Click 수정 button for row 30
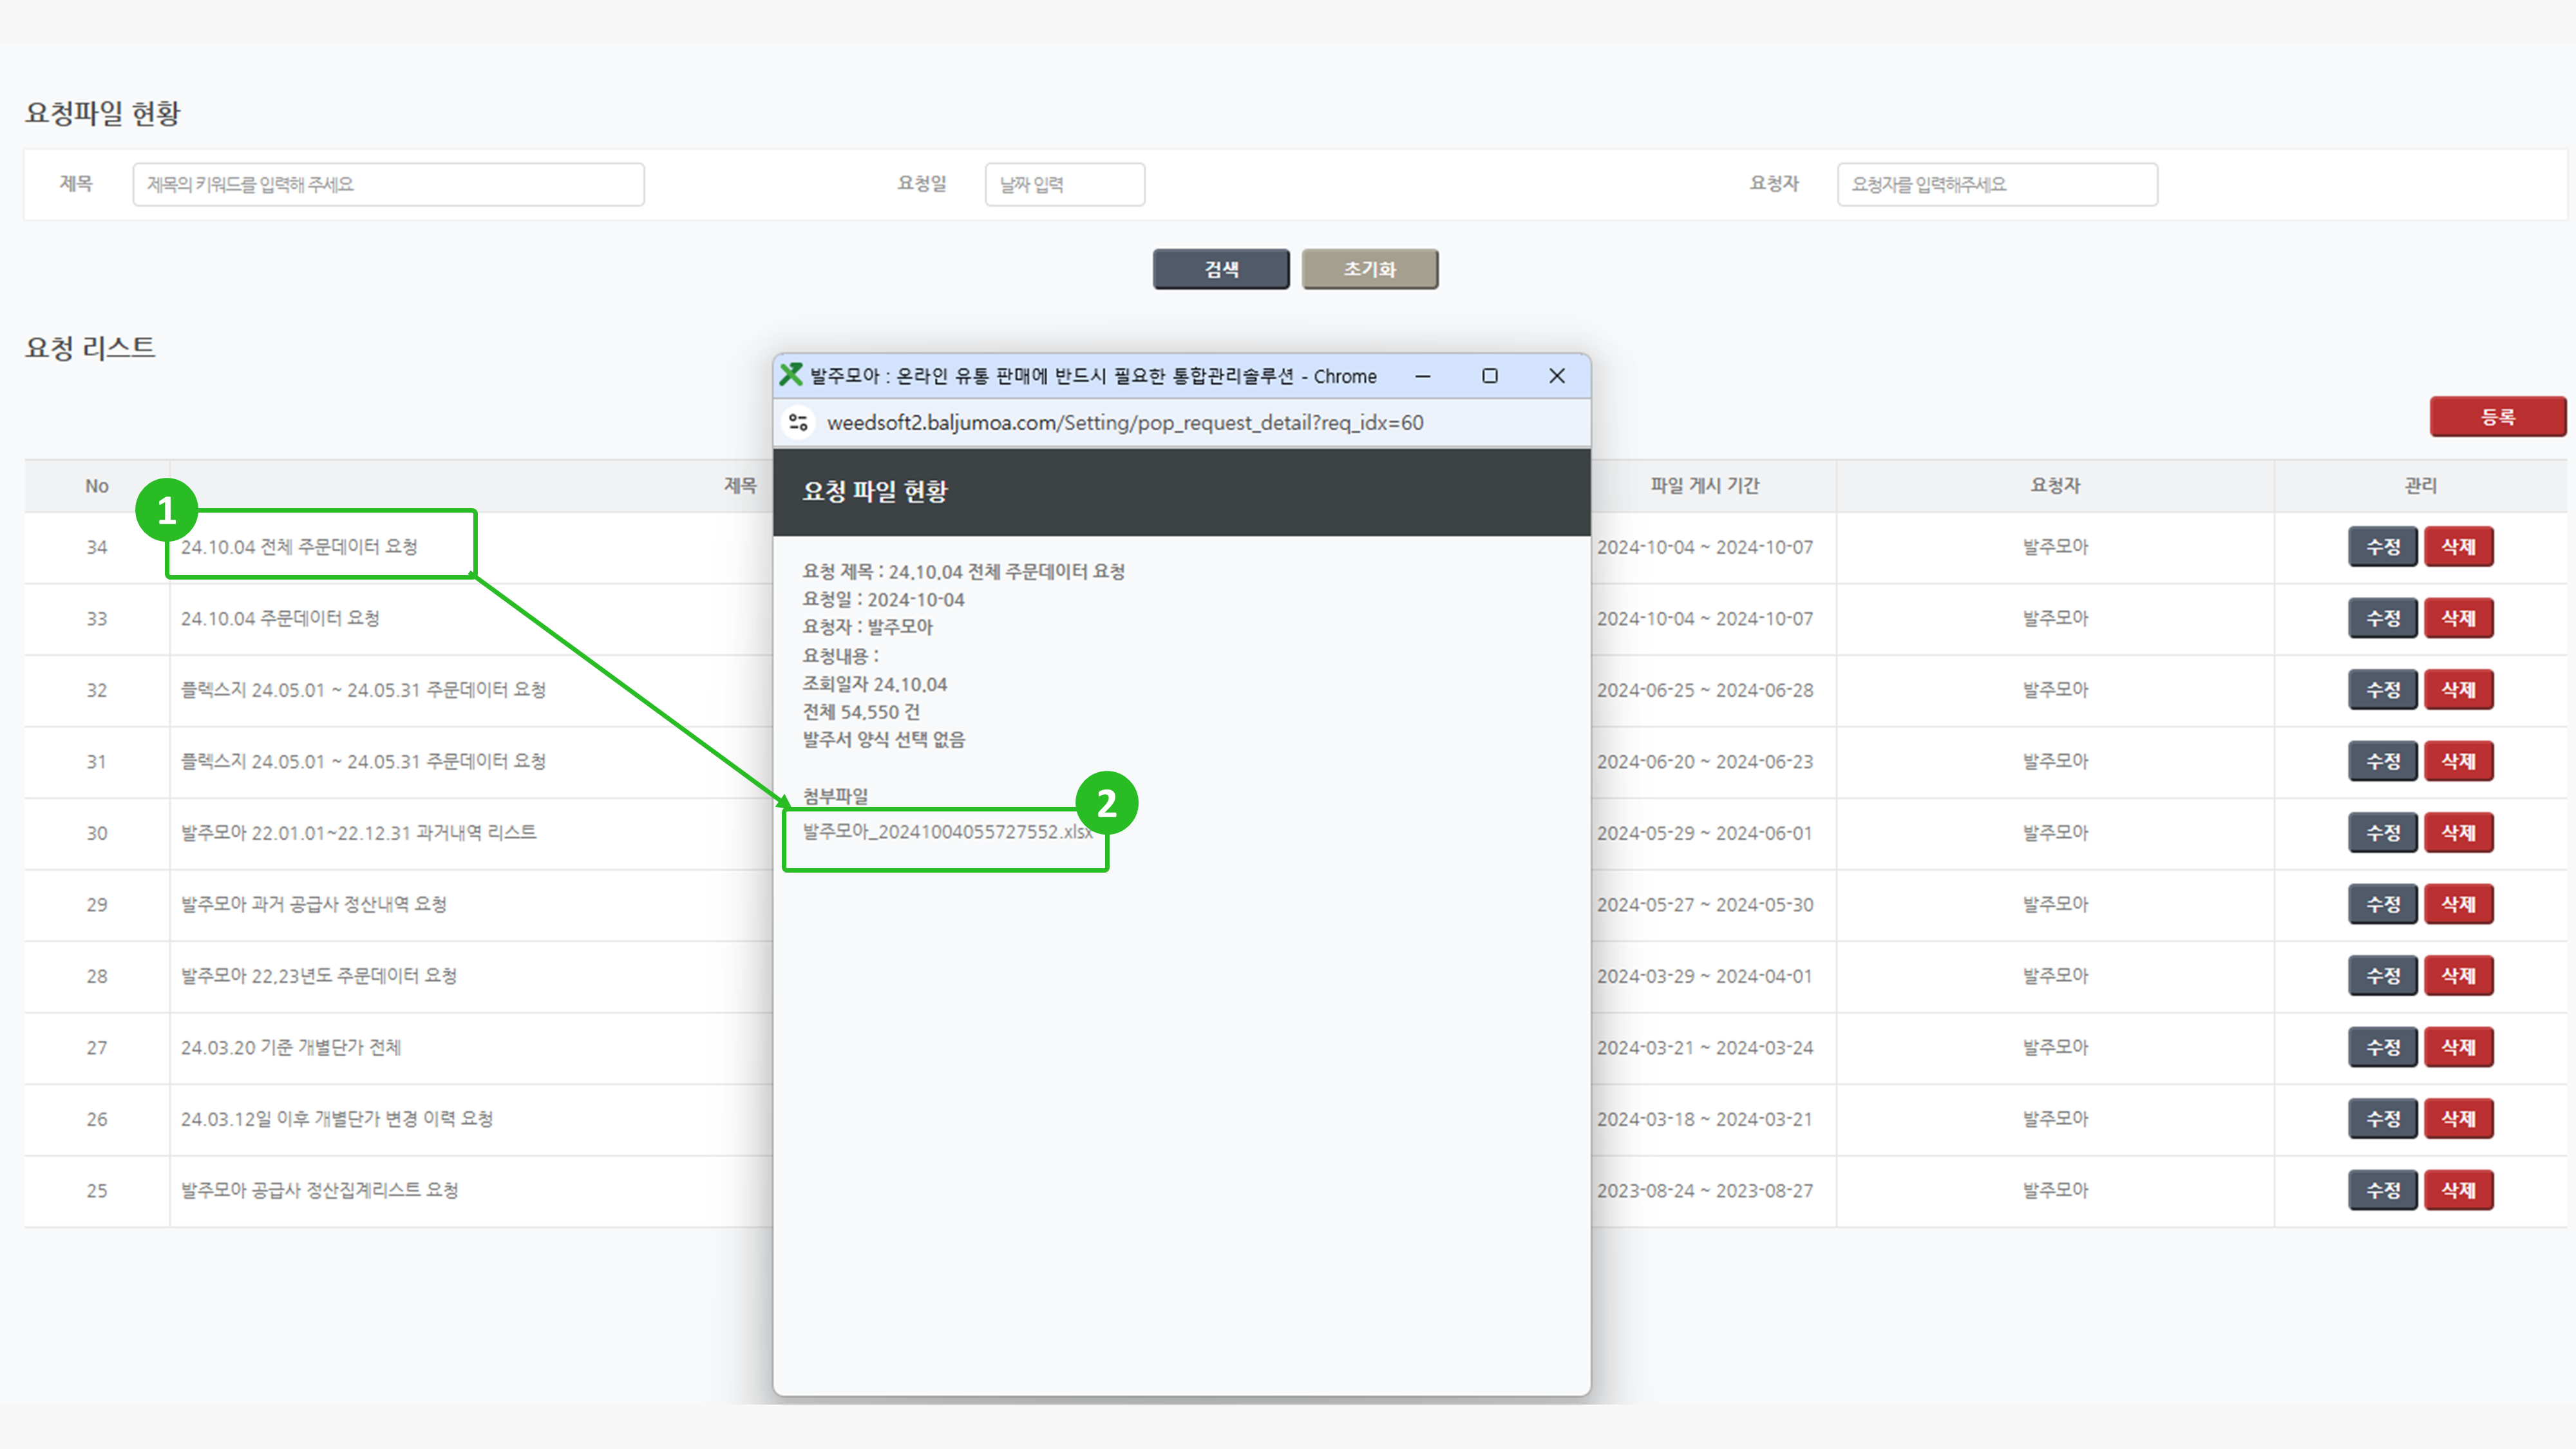2576x1449 pixels. pos(2382,833)
